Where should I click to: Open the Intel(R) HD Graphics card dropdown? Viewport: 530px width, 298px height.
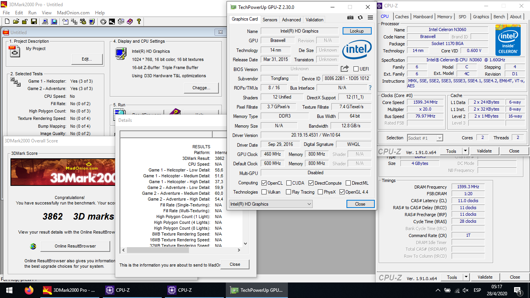tap(271, 204)
